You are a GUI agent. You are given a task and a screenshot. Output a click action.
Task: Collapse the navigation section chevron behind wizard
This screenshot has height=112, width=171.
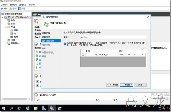click(x=36, y=76)
